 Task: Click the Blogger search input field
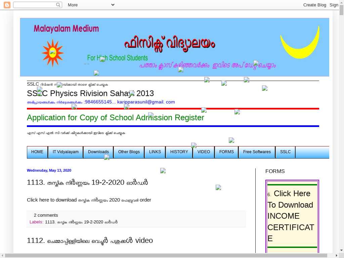click(35, 5)
